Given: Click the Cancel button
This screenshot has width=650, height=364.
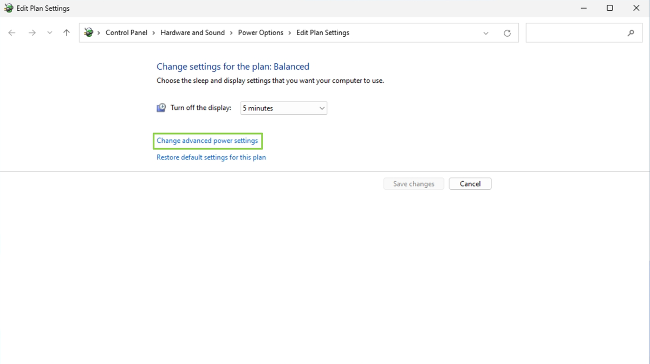Looking at the screenshot, I should 470,183.
